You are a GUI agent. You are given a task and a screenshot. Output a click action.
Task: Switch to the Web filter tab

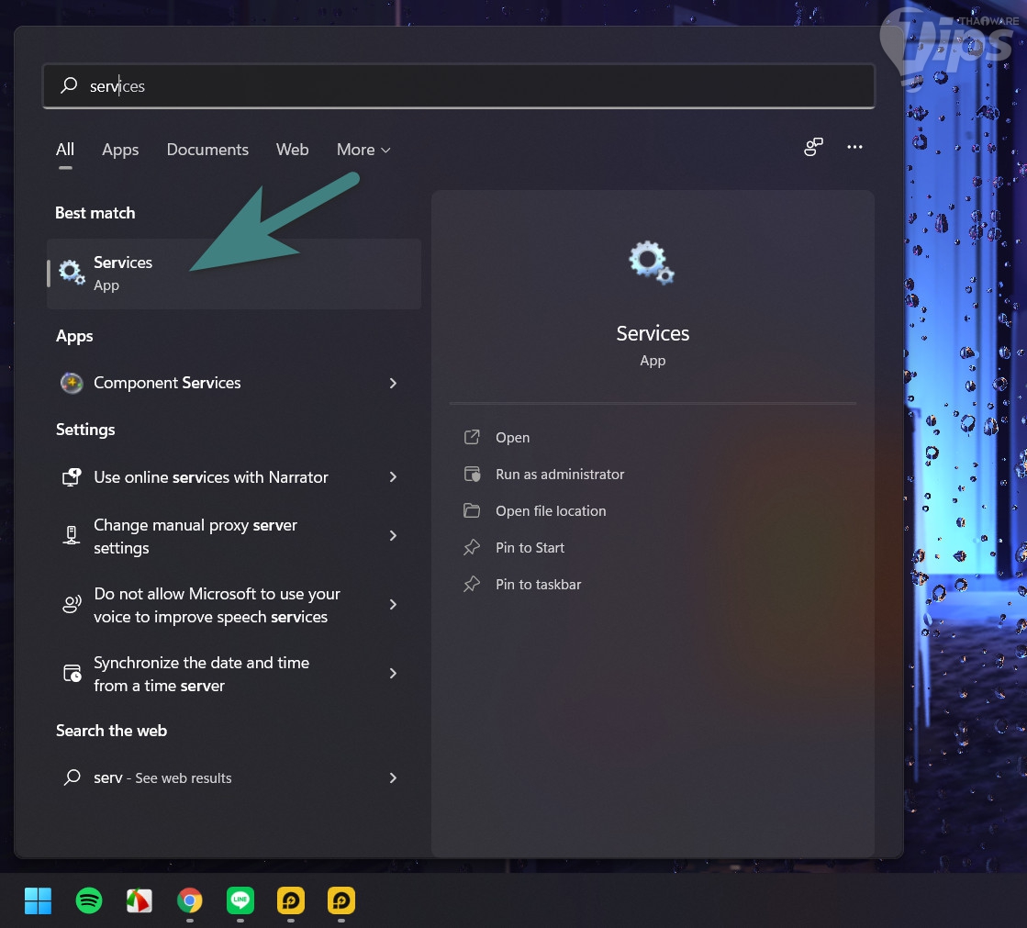pyautogui.click(x=292, y=150)
